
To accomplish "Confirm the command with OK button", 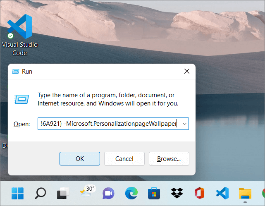I will [80, 159].
